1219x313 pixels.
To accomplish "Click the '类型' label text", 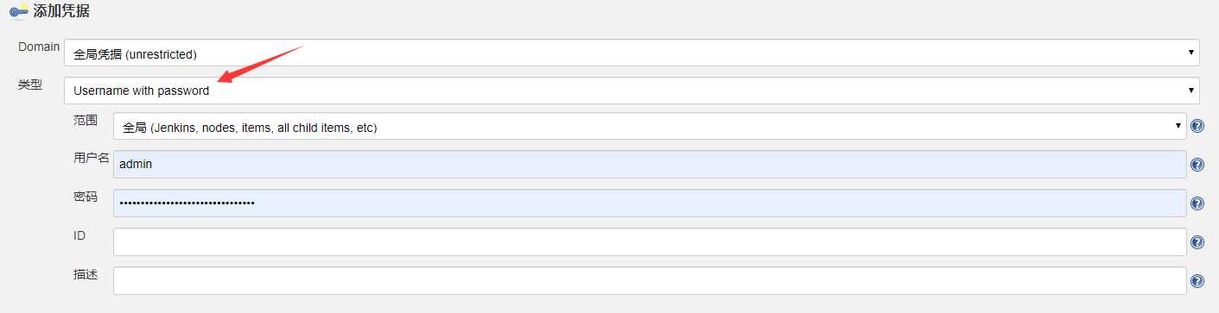I will click(30, 85).
